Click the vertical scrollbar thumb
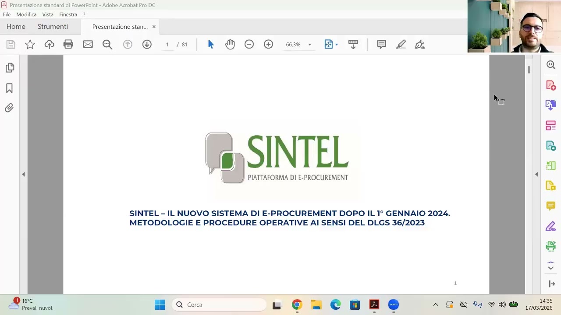This screenshot has width=561, height=315. [529, 70]
